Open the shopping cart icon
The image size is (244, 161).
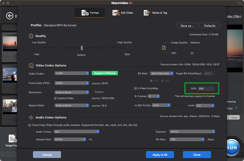(x=240, y=3)
